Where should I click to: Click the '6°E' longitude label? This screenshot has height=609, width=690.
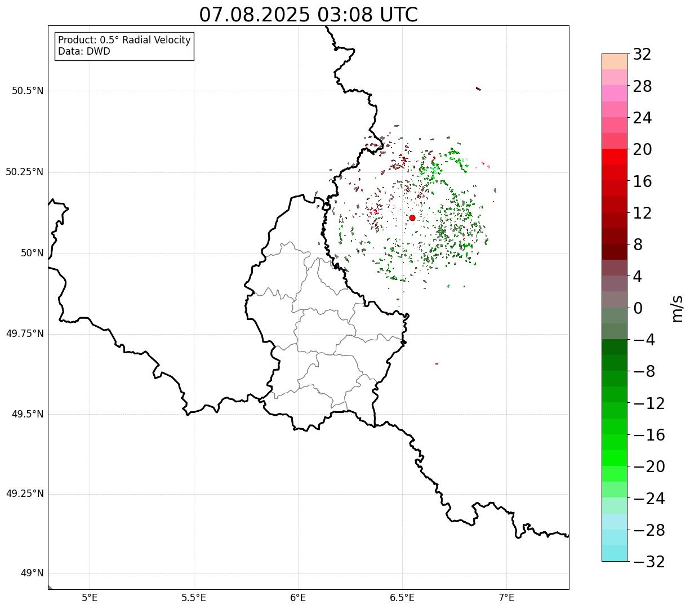298,598
